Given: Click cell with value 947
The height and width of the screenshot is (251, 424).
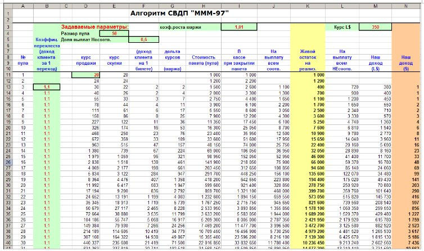Looking at the screenshot, I should tap(172, 173).
